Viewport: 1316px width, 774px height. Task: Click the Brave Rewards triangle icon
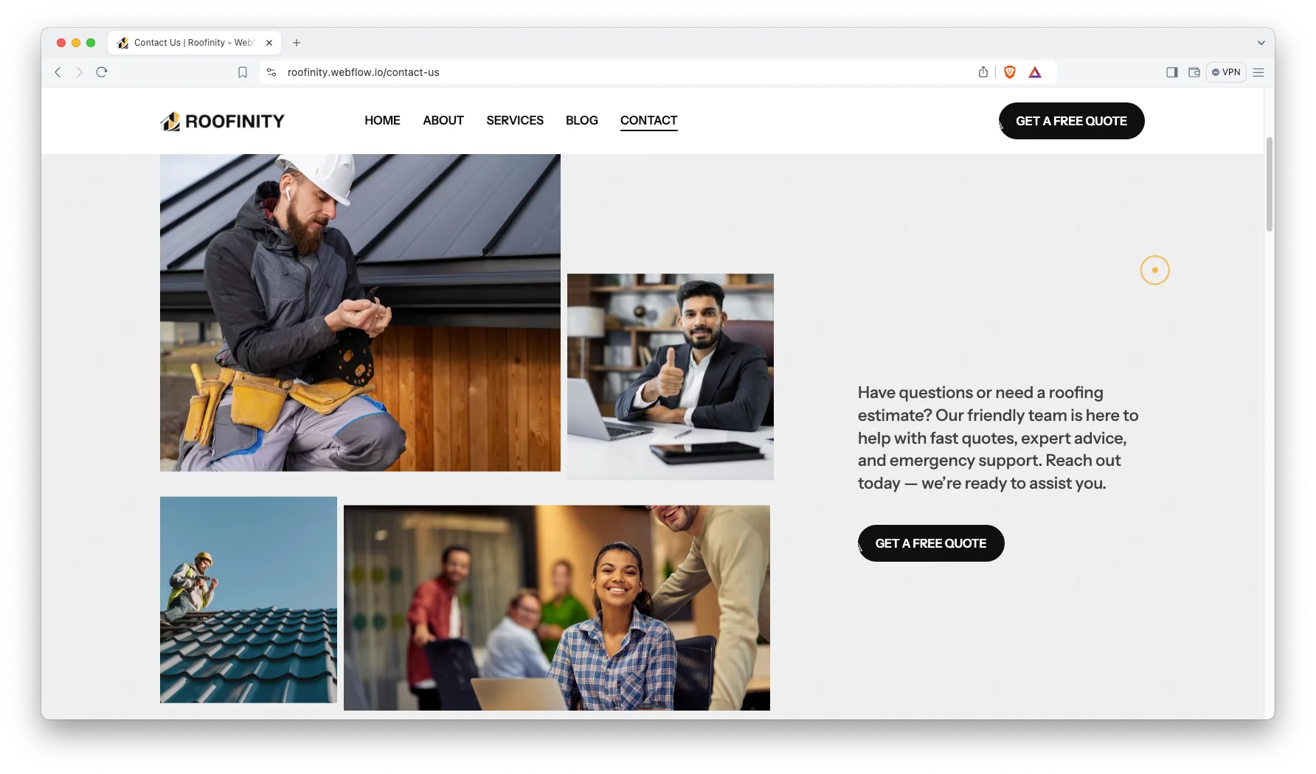[1035, 72]
